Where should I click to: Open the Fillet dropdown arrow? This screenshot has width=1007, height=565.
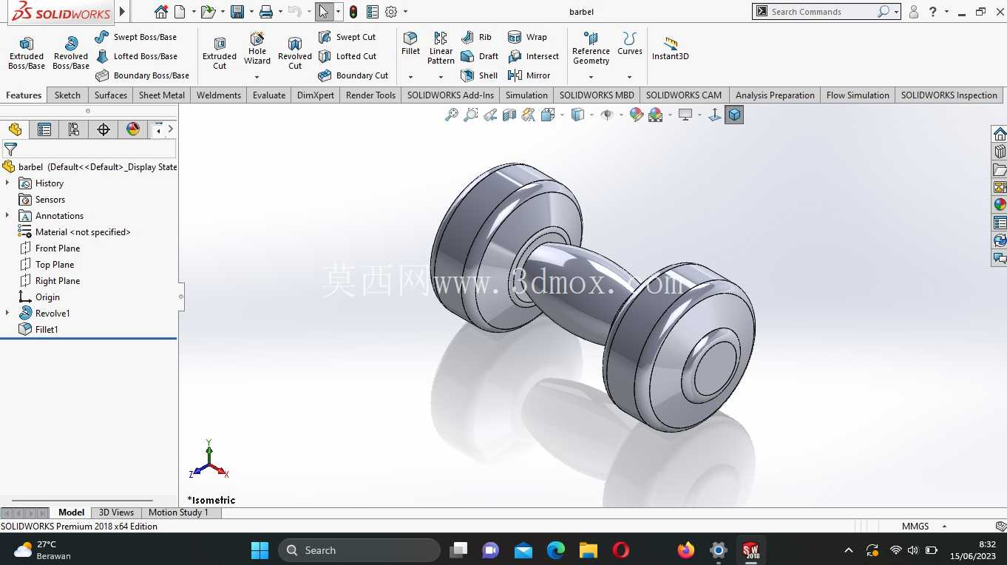[410, 77]
